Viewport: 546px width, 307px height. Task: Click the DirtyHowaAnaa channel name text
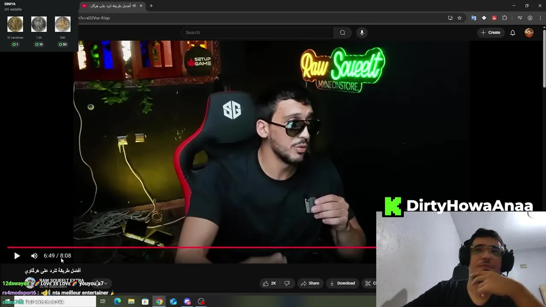[x=470, y=206]
